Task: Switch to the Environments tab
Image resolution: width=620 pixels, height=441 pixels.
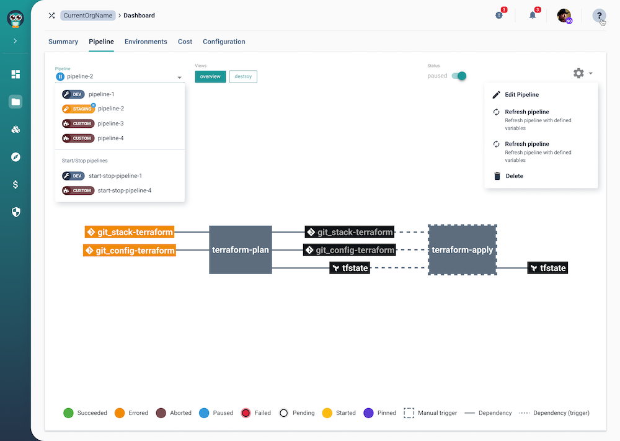Action: (x=146, y=42)
